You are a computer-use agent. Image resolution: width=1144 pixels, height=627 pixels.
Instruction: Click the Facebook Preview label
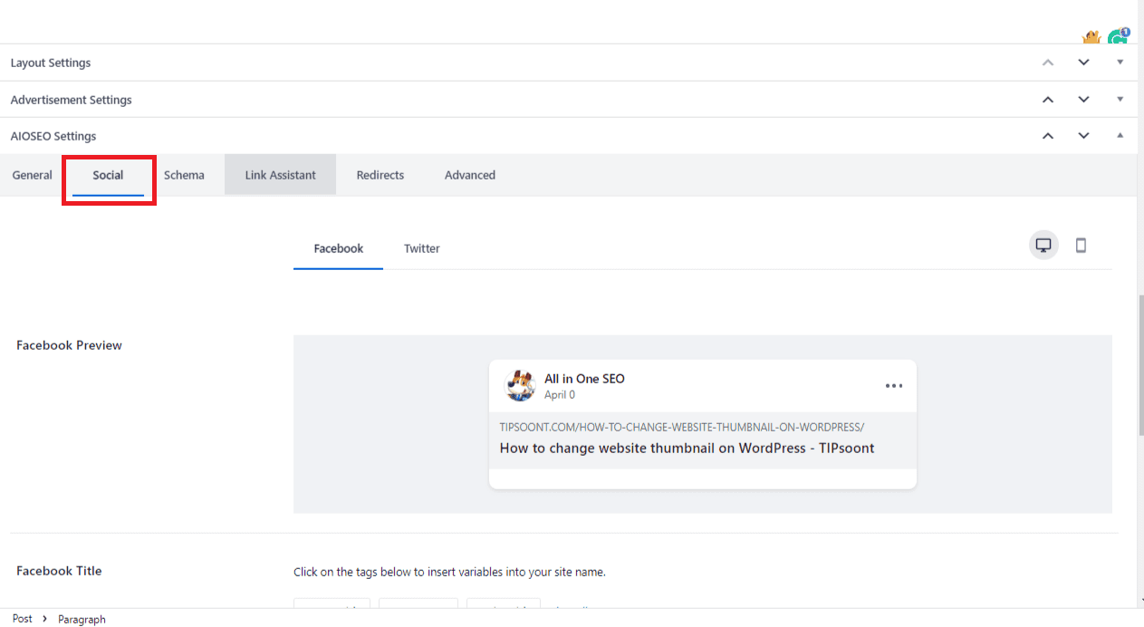(69, 345)
